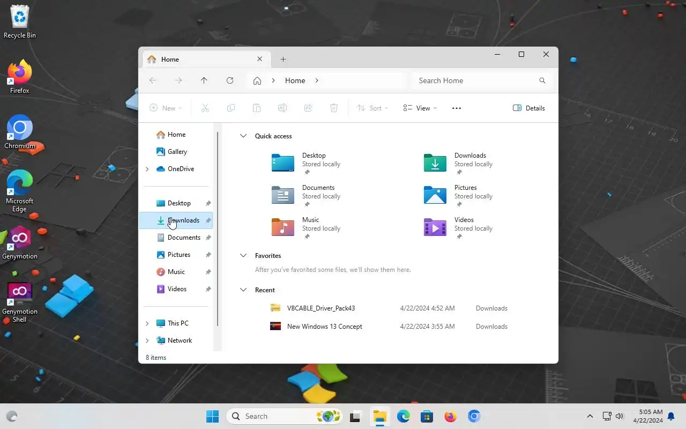
Task: Open the New dropdown menu
Action: pyautogui.click(x=166, y=108)
